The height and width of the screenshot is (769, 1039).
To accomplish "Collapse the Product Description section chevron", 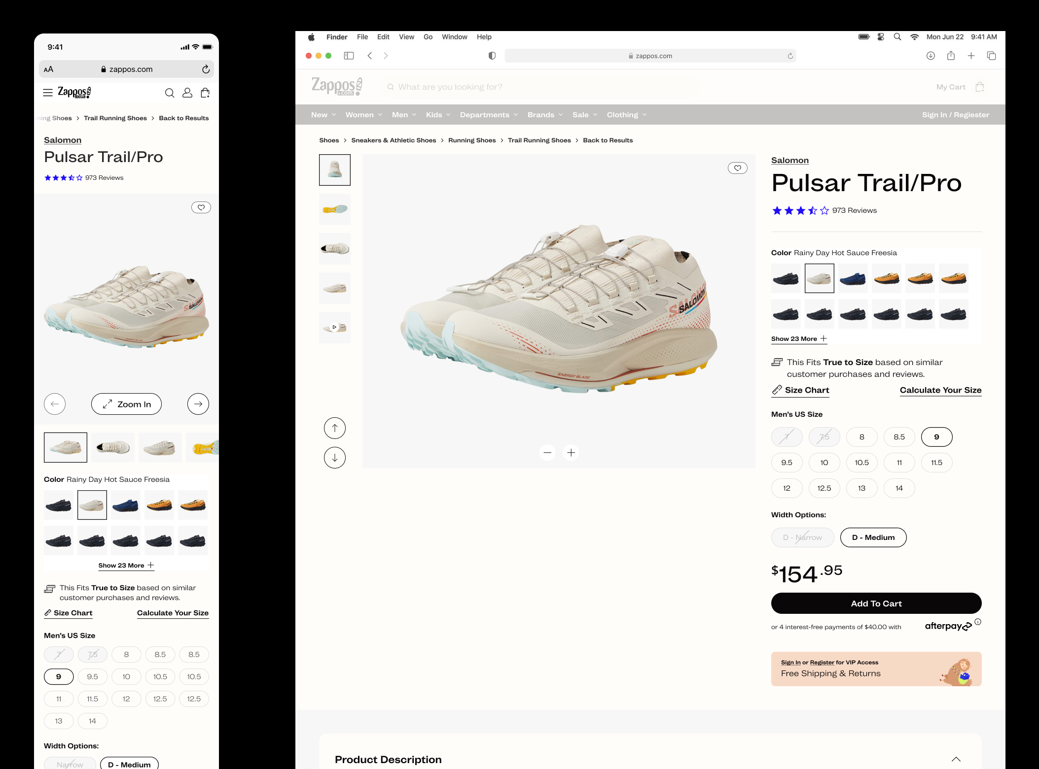I will click(x=956, y=759).
